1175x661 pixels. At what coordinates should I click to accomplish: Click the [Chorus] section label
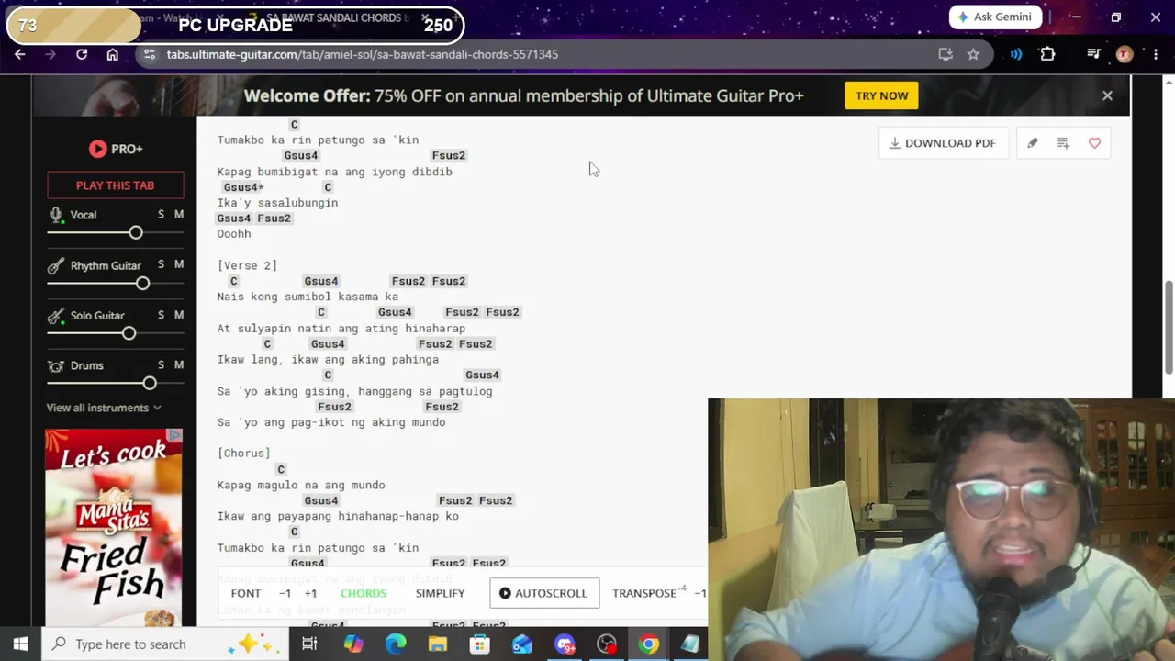tap(244, 454)
